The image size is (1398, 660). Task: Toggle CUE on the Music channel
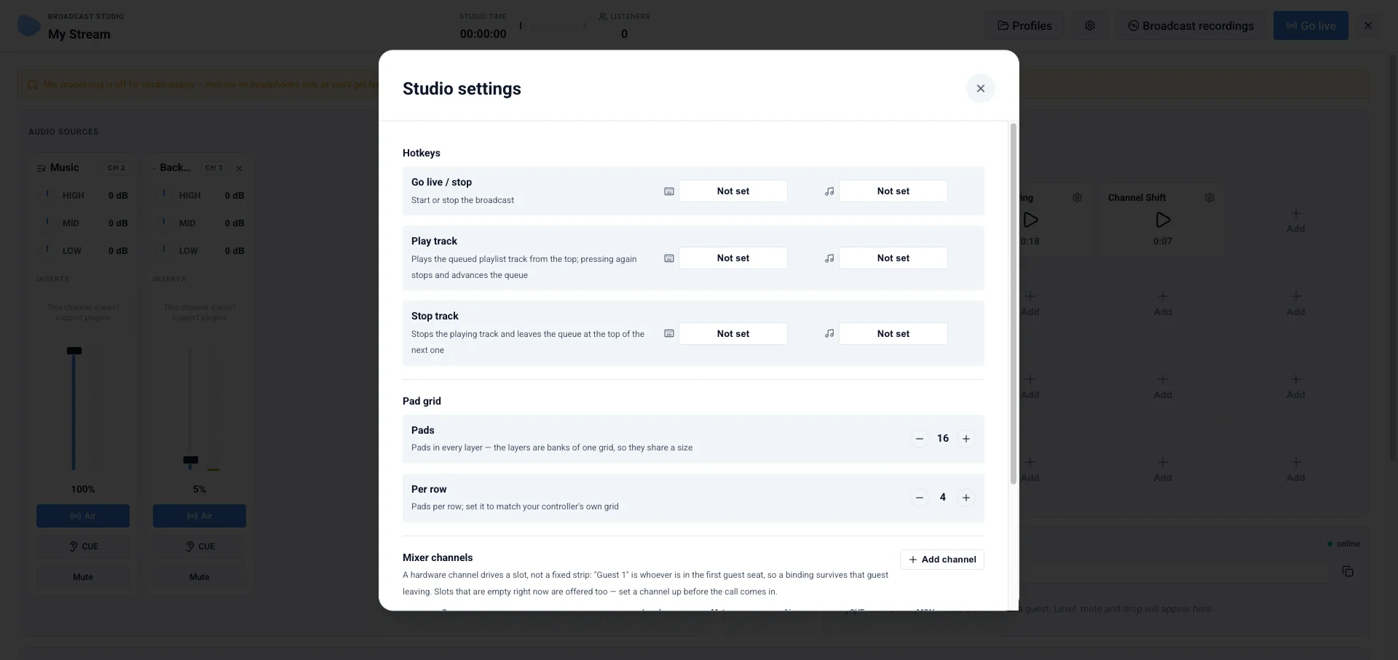point(83,546)
